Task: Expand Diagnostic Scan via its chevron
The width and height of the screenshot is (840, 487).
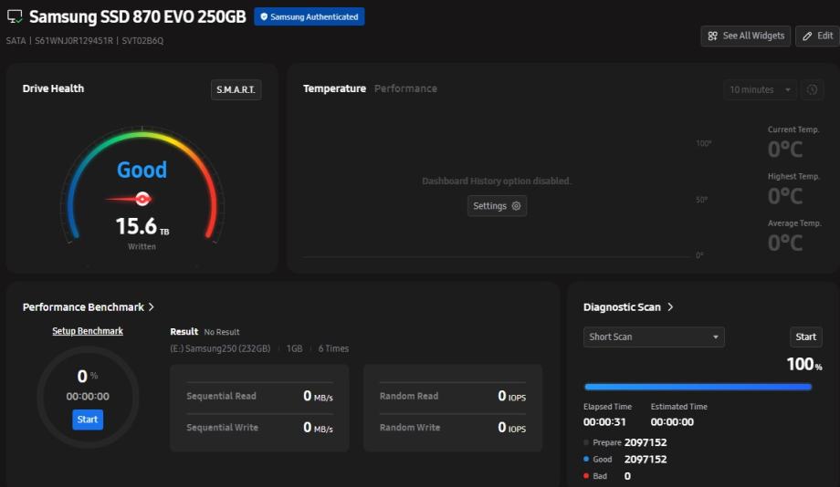Action: pos(670,307)
